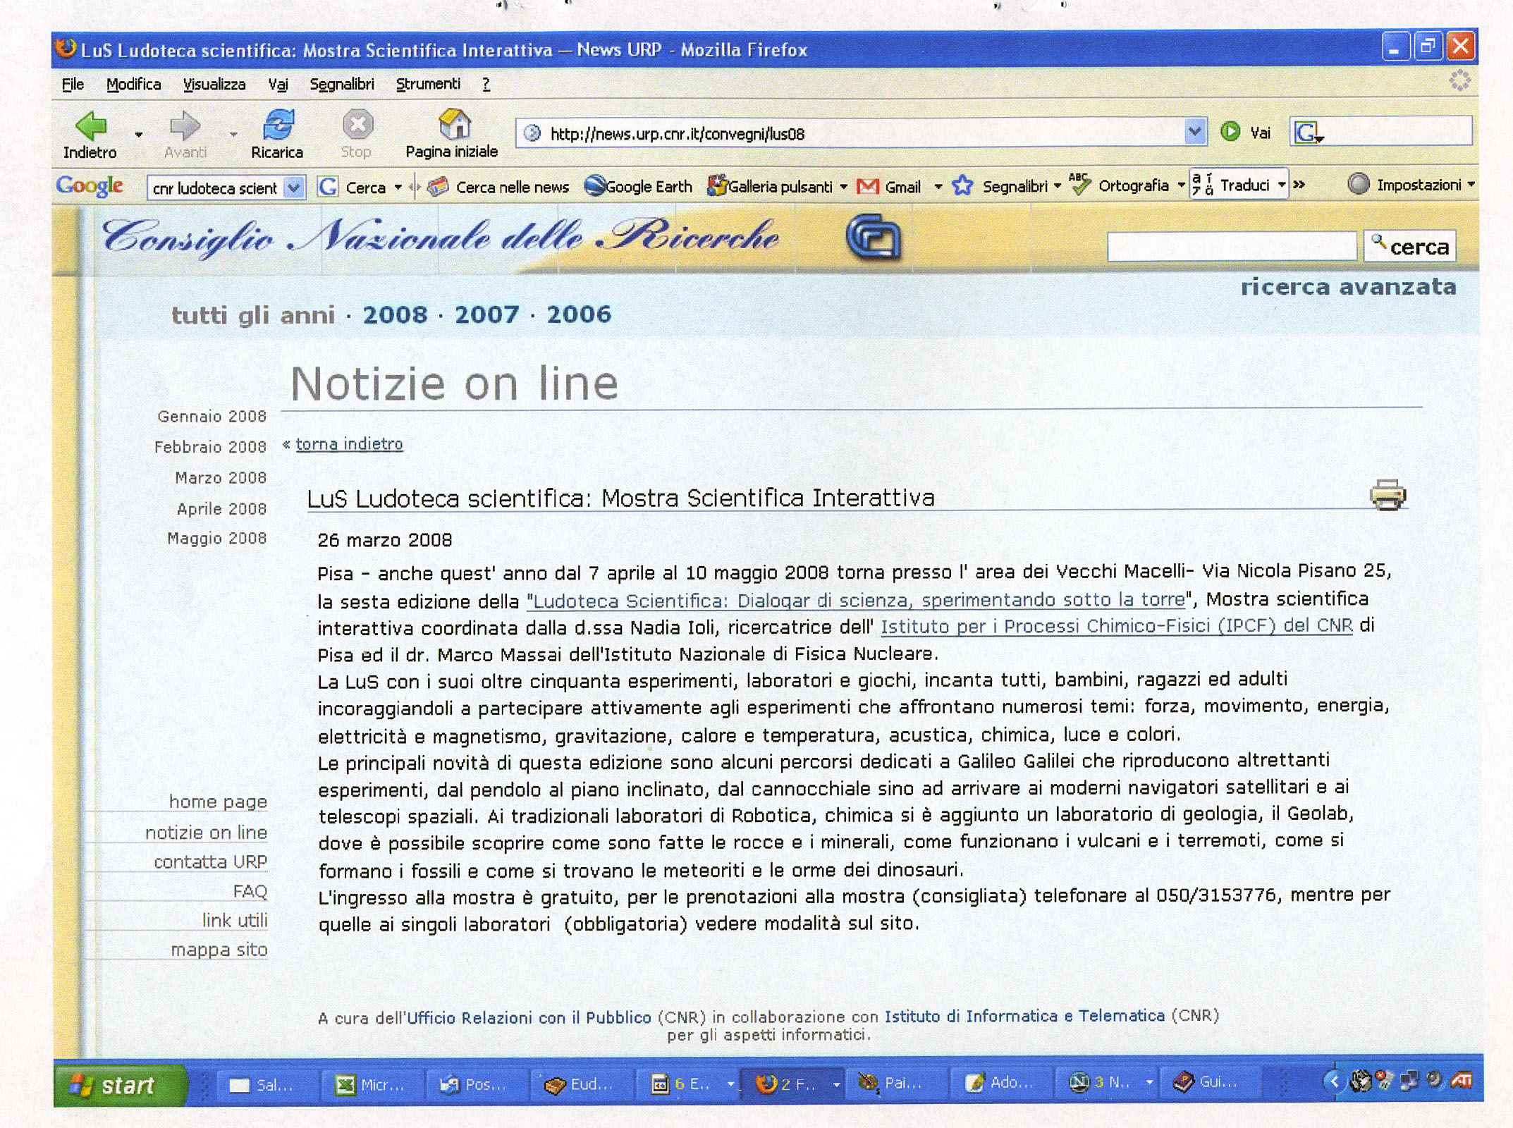Click the torna indietro link
This screenshot has width=1513, height=1128.
pyautogui.click(x=349, y=444)
